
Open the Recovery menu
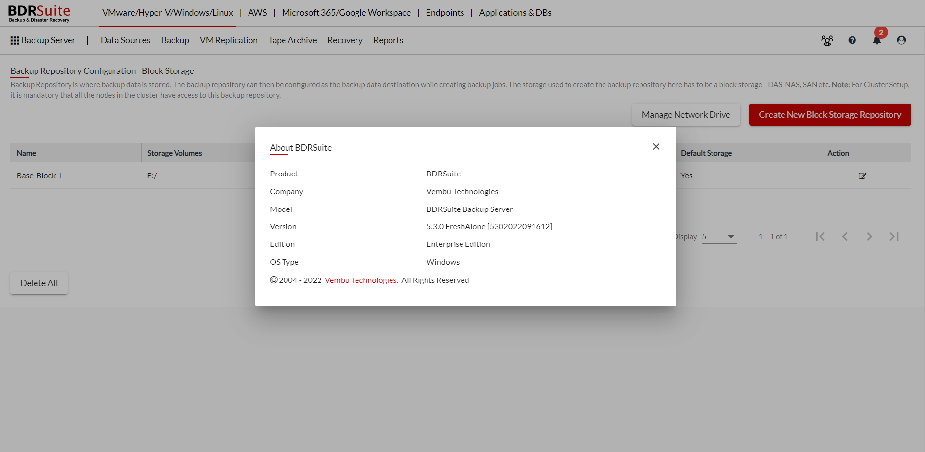coord(345,40)
